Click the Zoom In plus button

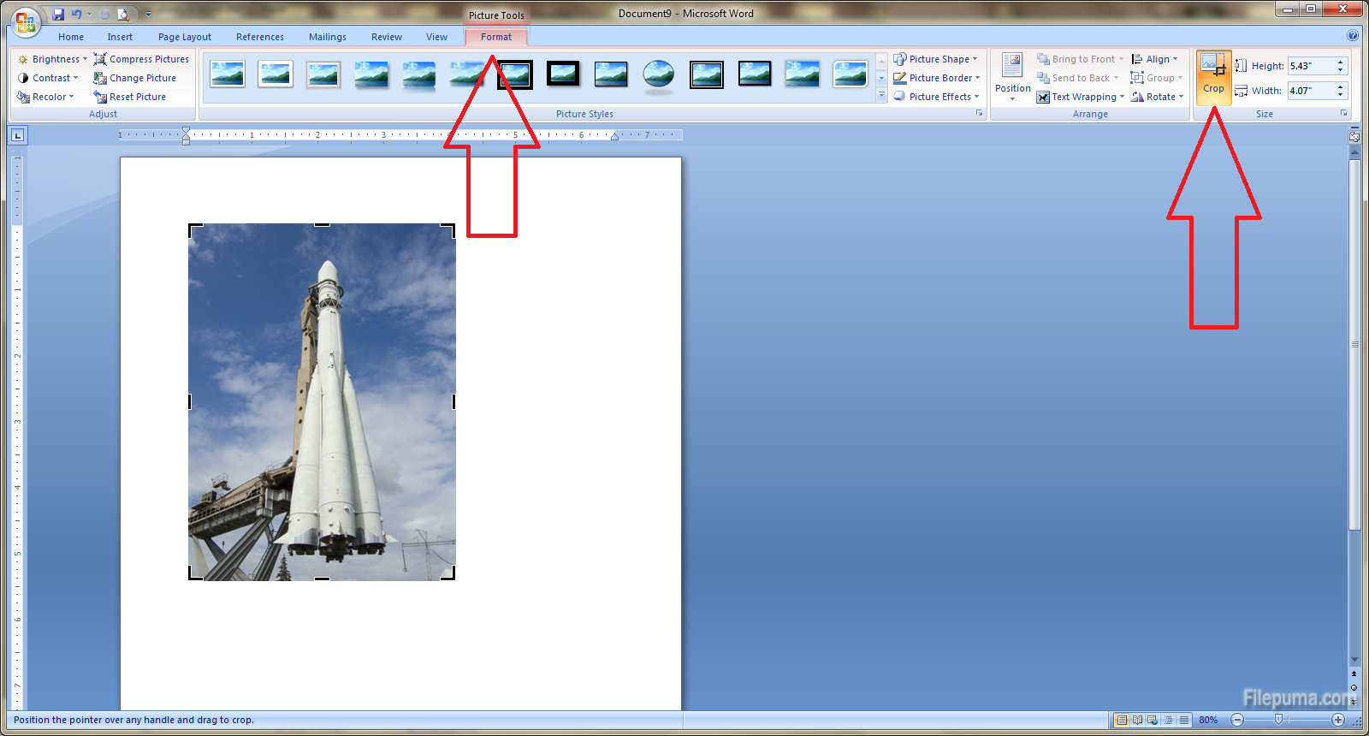(x=1338, y=720)
